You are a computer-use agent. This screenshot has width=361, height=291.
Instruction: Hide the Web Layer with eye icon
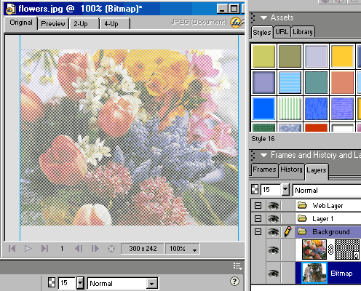[x=273, y=206]
